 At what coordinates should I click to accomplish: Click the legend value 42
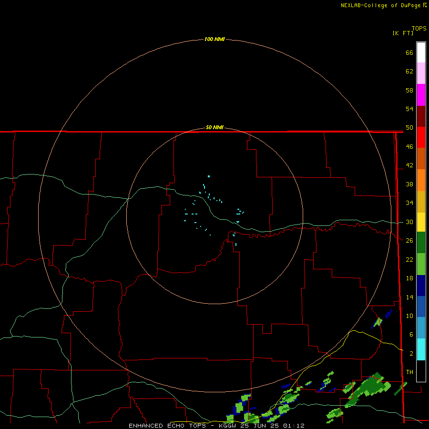coord(409,165)
